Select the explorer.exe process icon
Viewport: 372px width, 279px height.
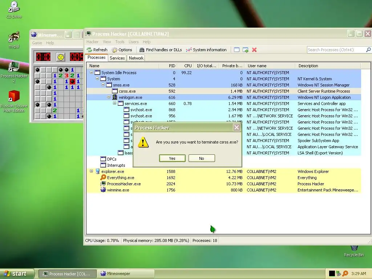click(x=97, y=171)
